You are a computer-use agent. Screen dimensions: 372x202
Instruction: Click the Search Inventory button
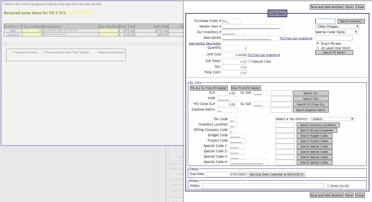pyautogui.click(x=351, y=21)
